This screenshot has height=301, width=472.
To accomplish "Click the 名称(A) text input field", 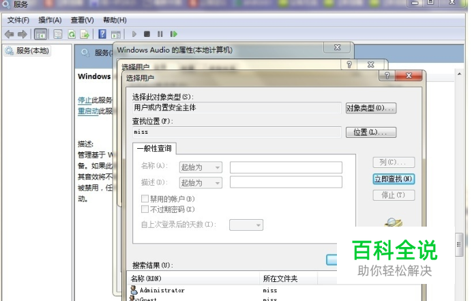I will [286, 167].
